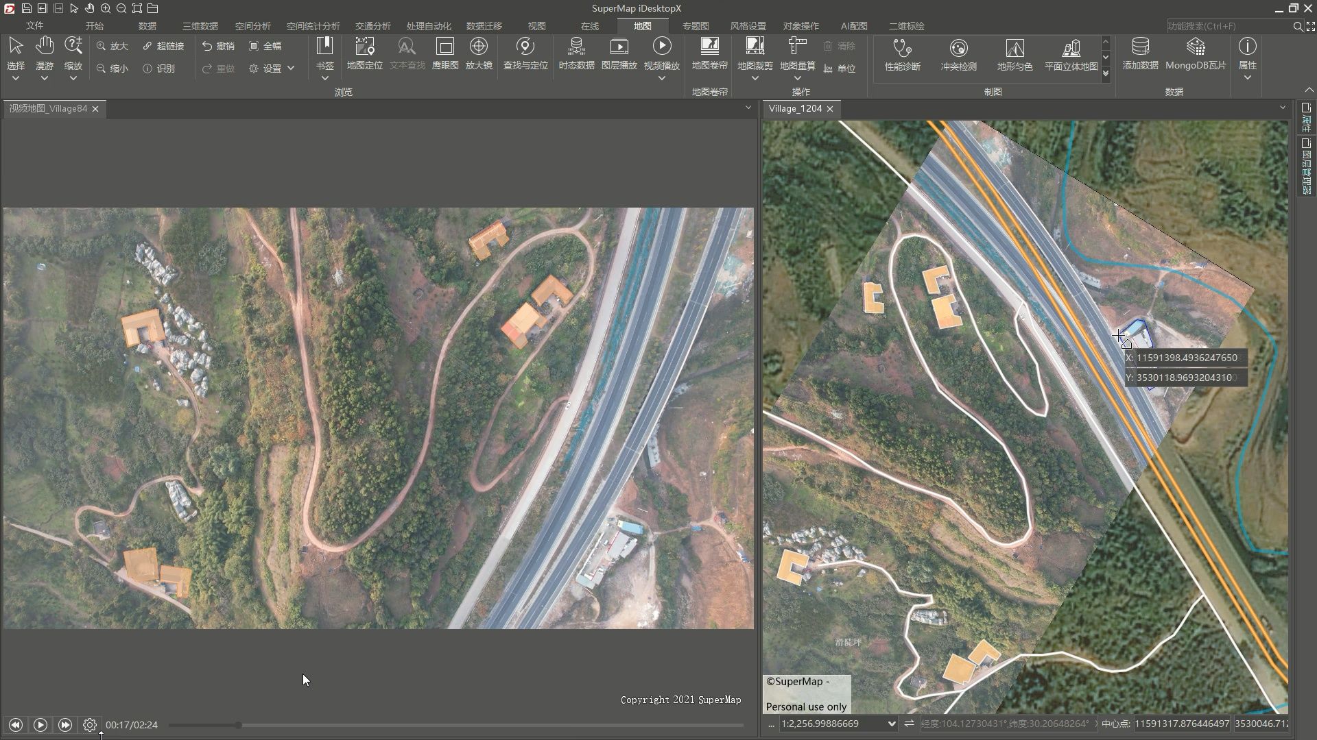Image resolution: width=1317 pixels, height=740 pixels.
Task: Expand the 选择 dropdown arrow
Action: click(x=16, y=78)
